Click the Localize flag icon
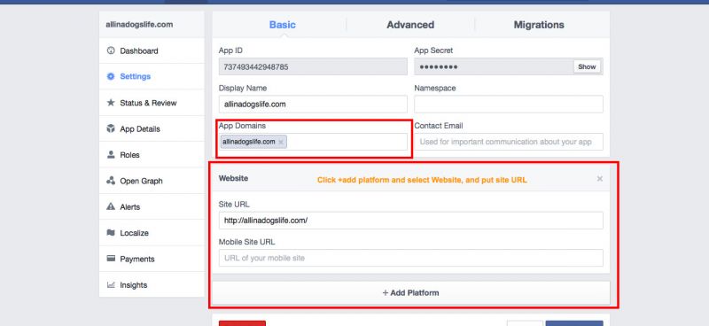This screenshot has height=326, width=709. [x=110, y=233]
